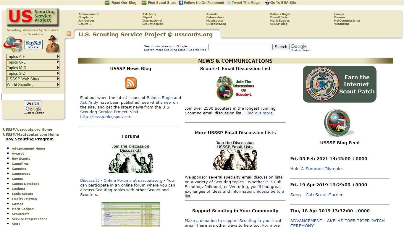
Task: Open the Go To BSA Site link
Action: coord(283,3)
